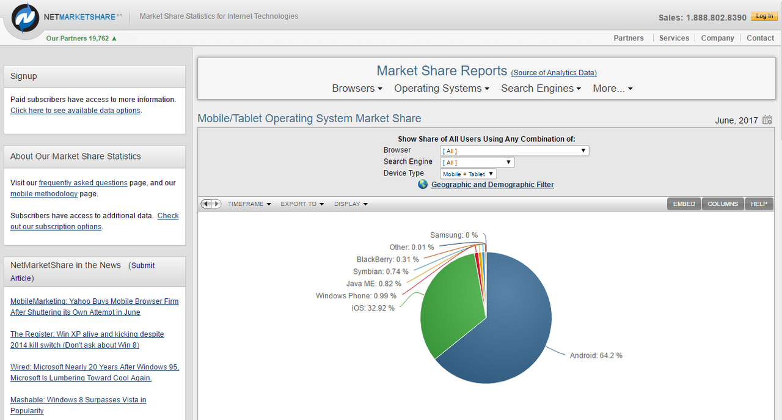Open the Search Engines dropdown menu

[x=541, y=89]
